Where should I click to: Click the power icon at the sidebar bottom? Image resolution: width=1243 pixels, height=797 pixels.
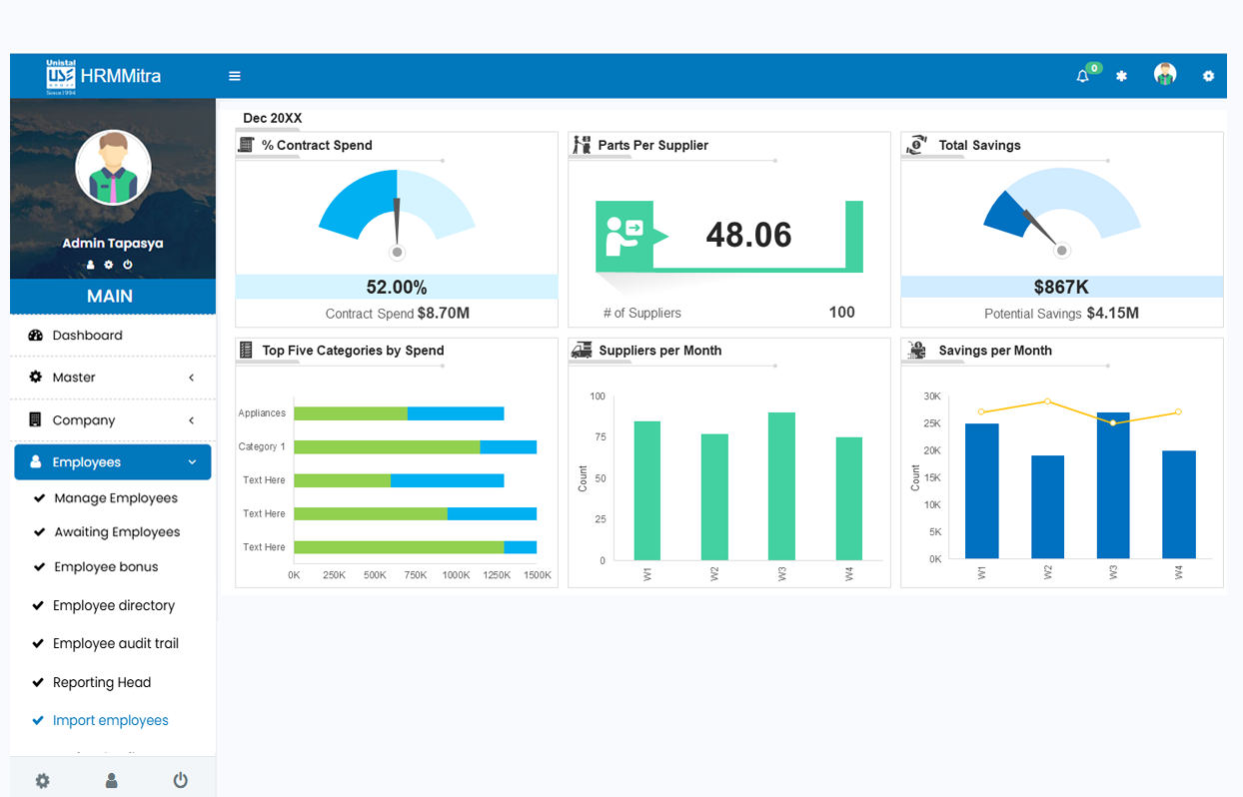pyautogui.click(x=180, y=780)
